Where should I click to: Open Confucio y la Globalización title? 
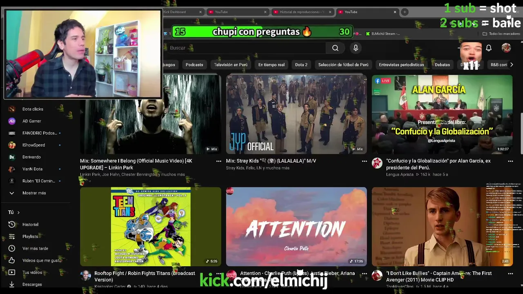pyautogui.click(x=438, y=164)
